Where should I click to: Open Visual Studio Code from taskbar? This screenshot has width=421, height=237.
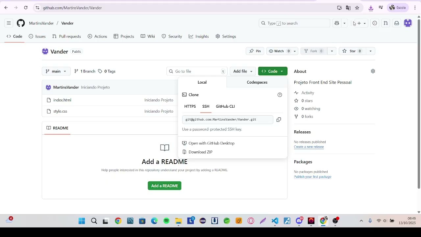(275, 221)
